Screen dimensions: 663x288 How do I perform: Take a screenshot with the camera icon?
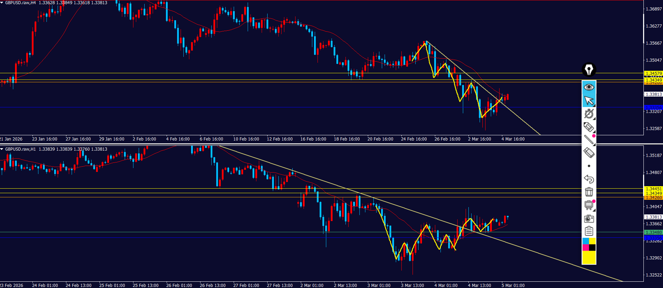point(589,219)
